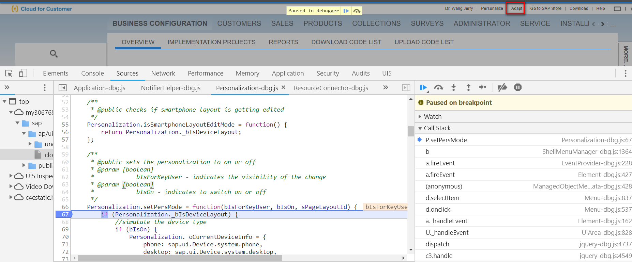Resume button in Paused in debugger overlay
Screen dimensions: 632x262
coord(346,11)
